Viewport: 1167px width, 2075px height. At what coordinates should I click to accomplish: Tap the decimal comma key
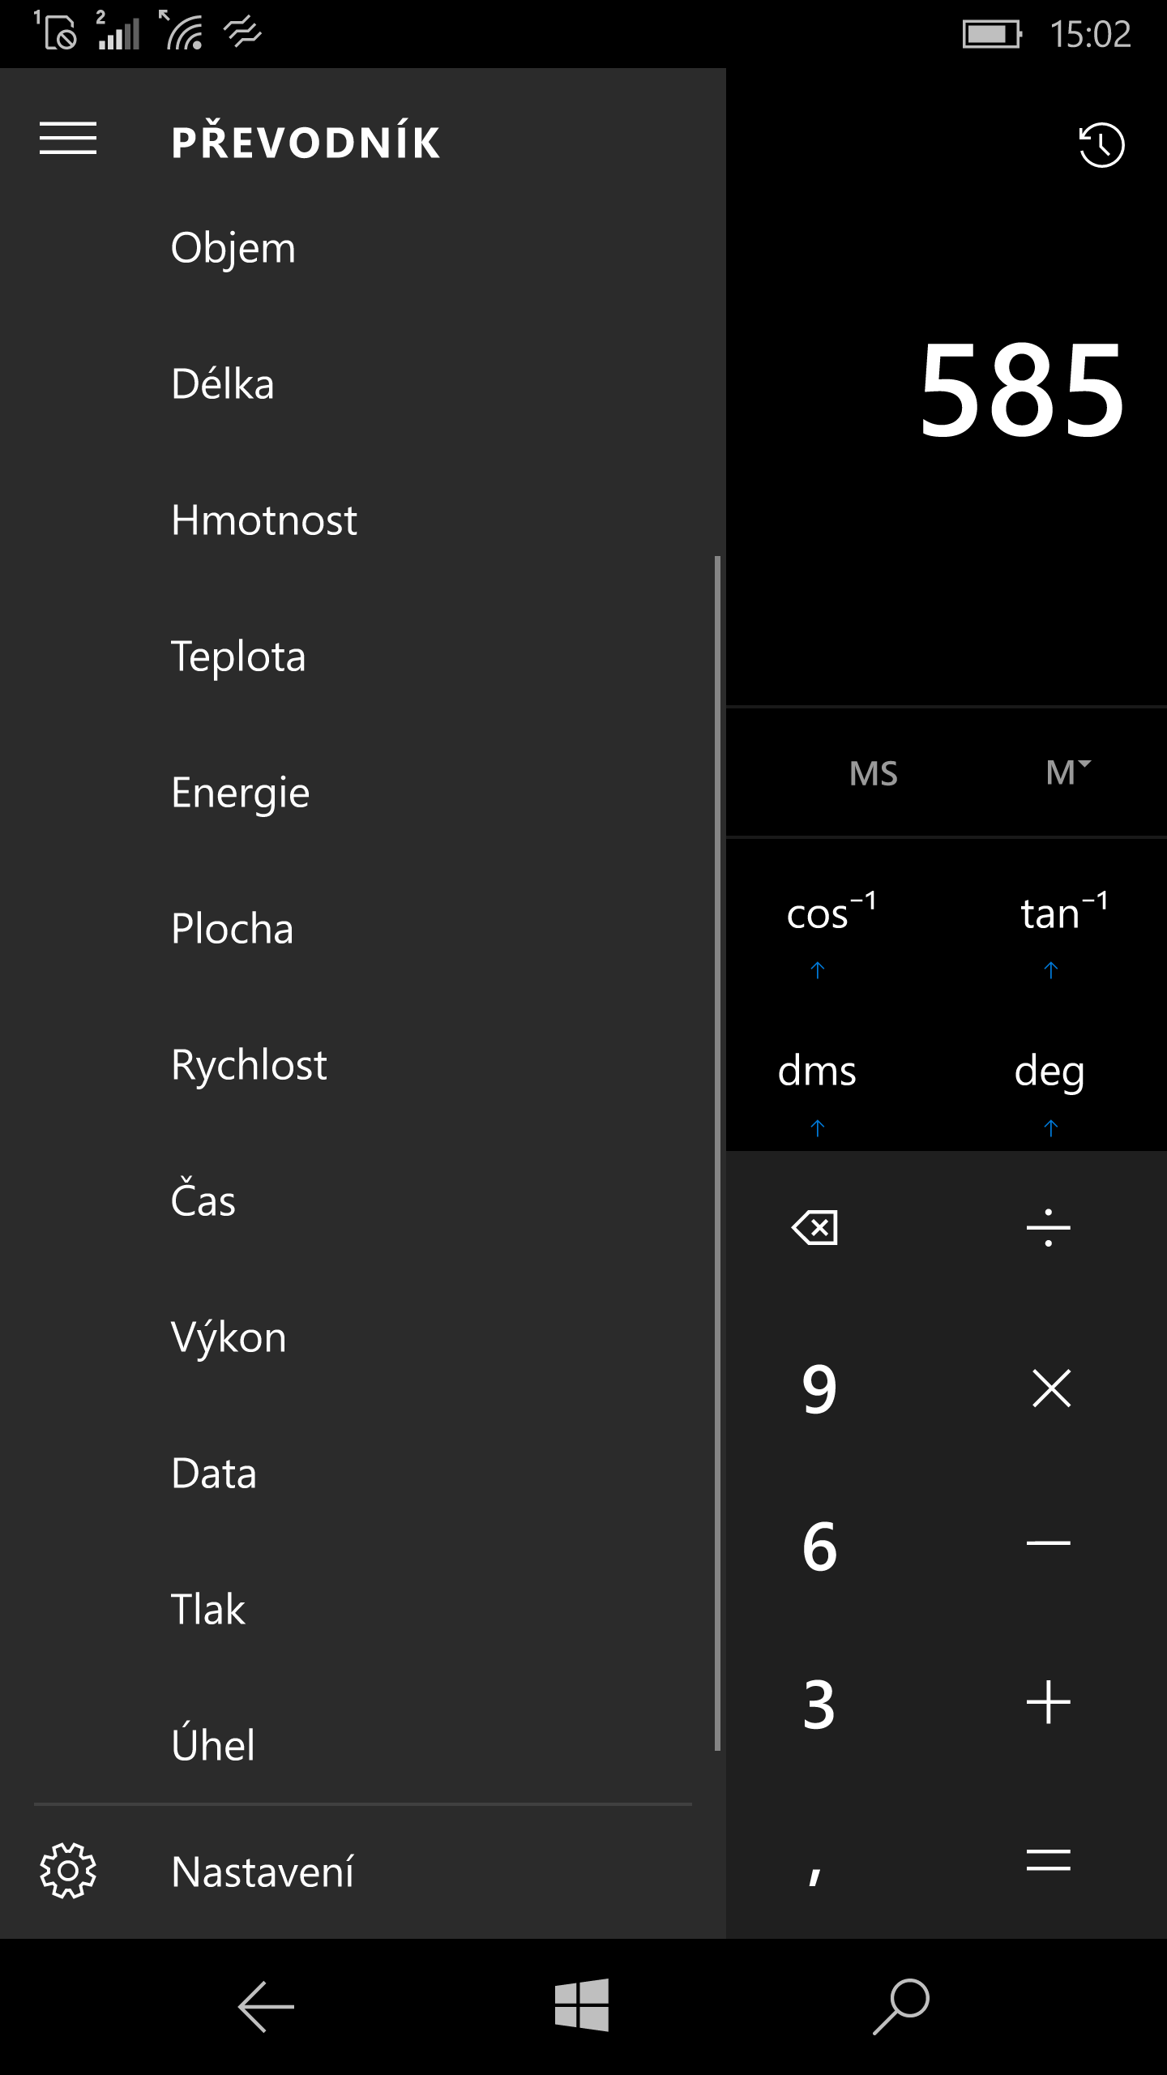814,1876
